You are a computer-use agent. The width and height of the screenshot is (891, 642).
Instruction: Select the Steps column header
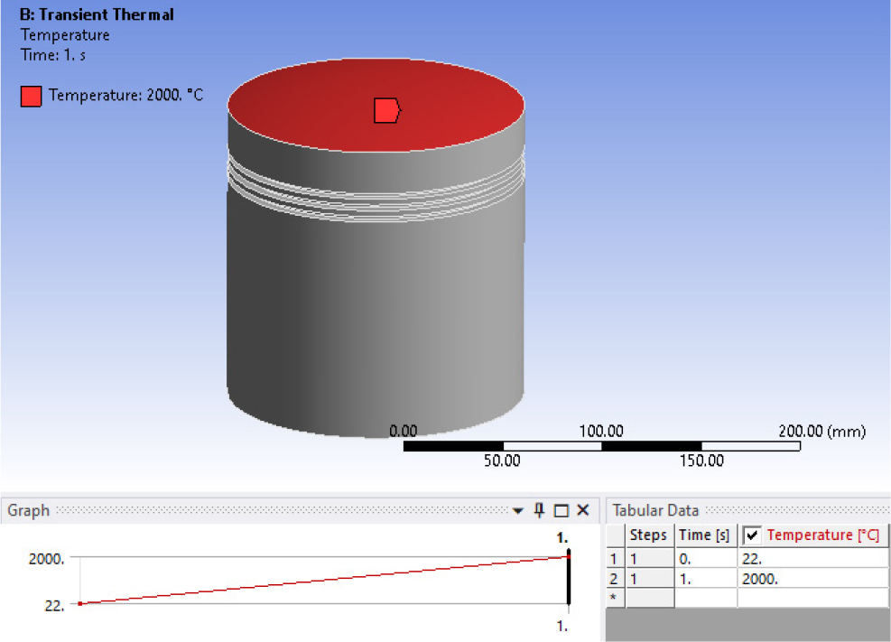tap(648, 535)
